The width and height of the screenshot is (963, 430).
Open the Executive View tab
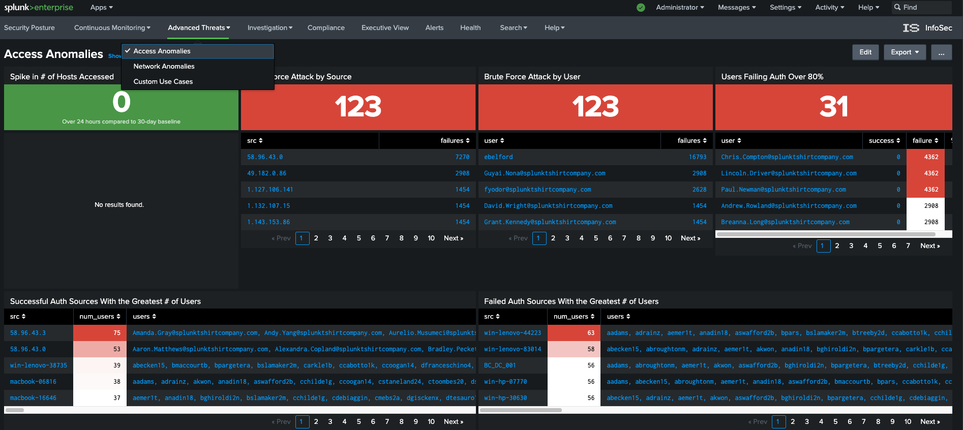click(385, 28)
